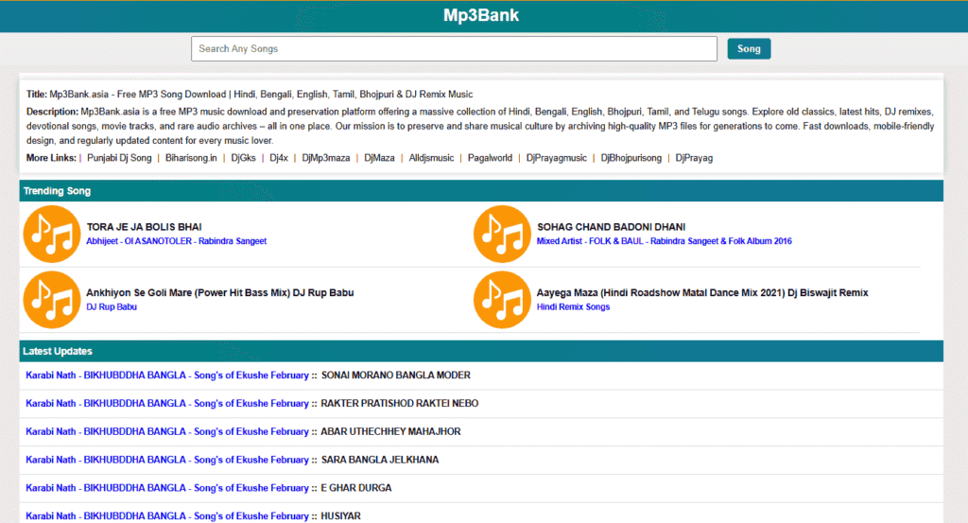Select the E GHAR DURGA song entry
This screenshot has width=968, height=523.
pyautogui.click(x=355, y=488)
